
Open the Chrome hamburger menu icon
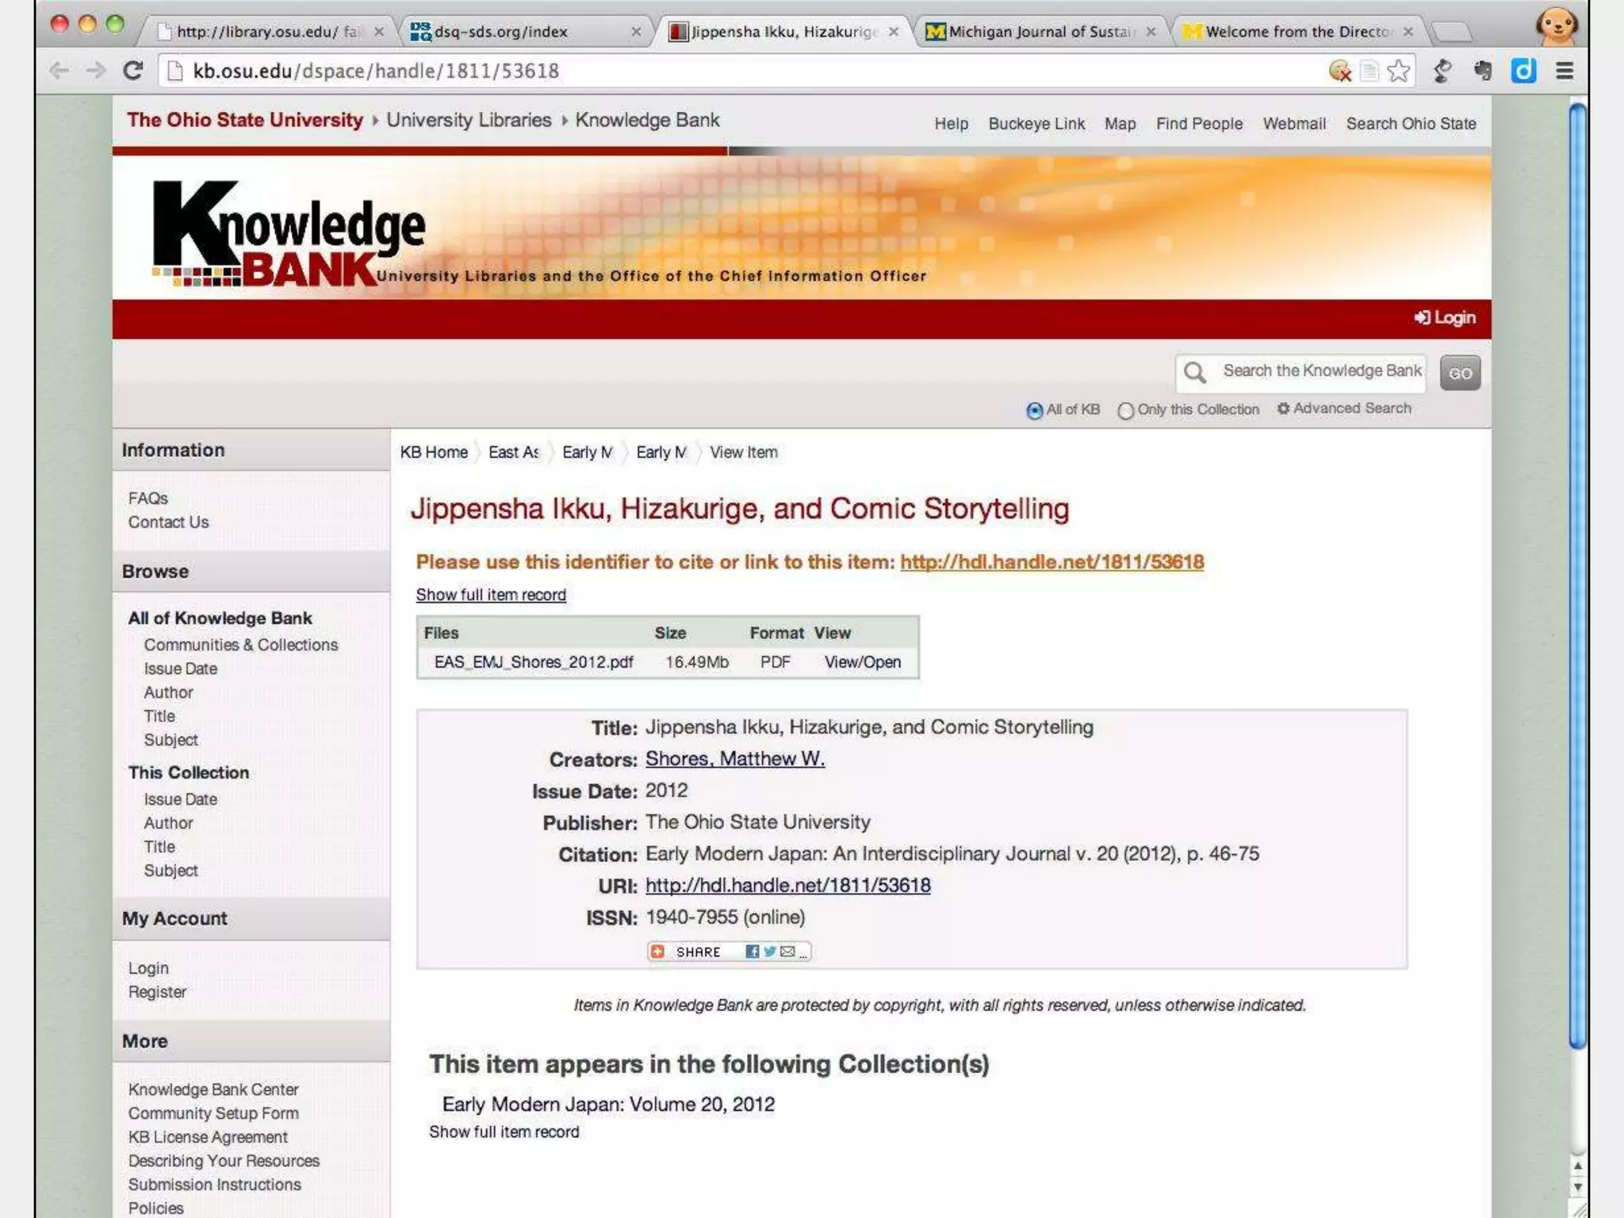tap(1564, 71)
